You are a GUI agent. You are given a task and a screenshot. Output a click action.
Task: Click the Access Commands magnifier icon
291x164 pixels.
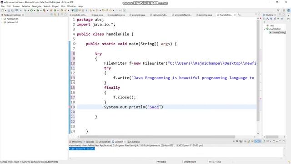tap(278, 10)
